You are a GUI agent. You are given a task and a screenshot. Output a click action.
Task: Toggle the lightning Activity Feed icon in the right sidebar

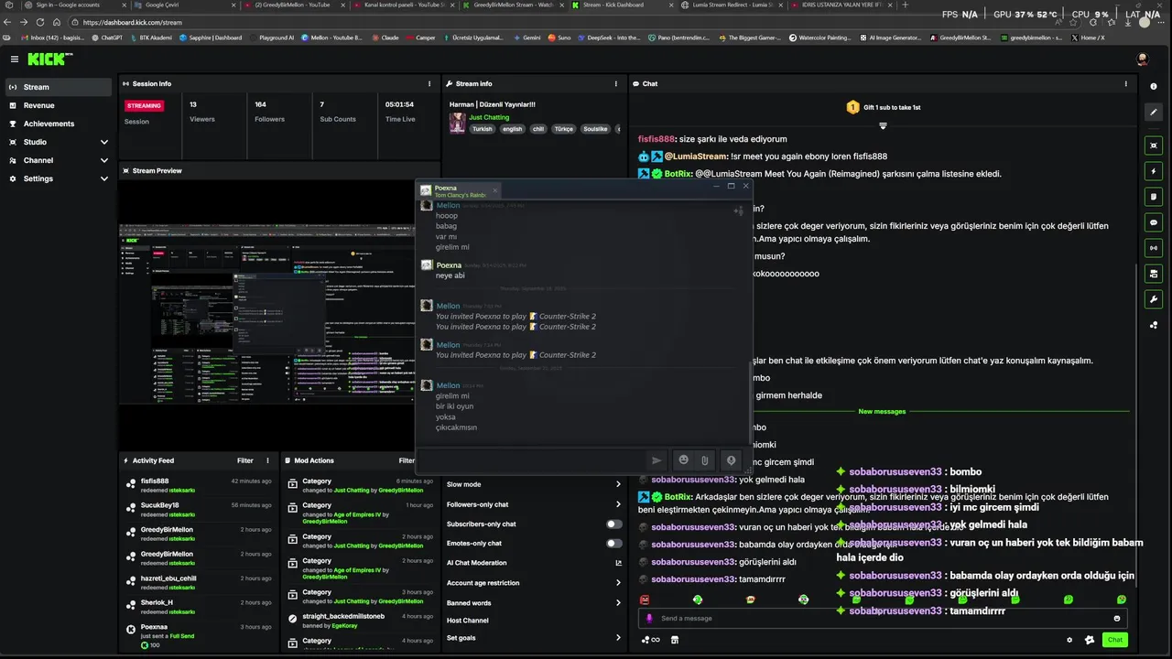(1154, 171)
